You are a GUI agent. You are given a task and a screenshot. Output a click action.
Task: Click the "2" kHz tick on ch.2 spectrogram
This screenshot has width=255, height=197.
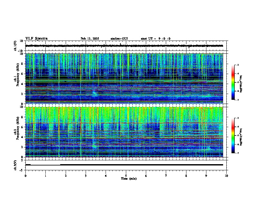[x=22, y=147]
